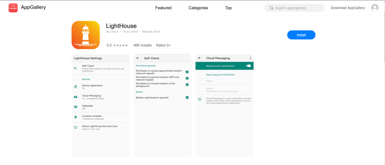Image resolution: width=385 pixels, height=165 pixels.
Task: Click the star rating display
Action: click(120, 45)
